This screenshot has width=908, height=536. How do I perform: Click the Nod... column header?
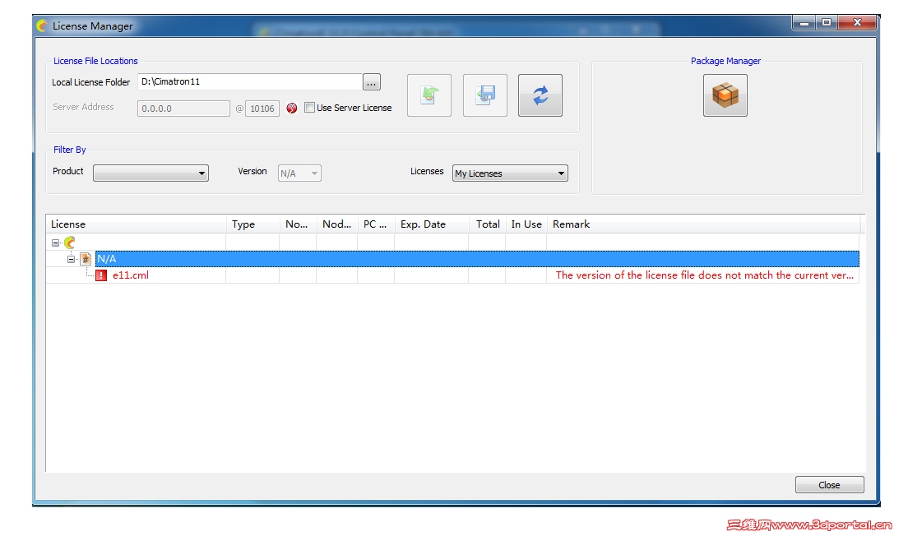pyautogui.click(x=337, y=224)
